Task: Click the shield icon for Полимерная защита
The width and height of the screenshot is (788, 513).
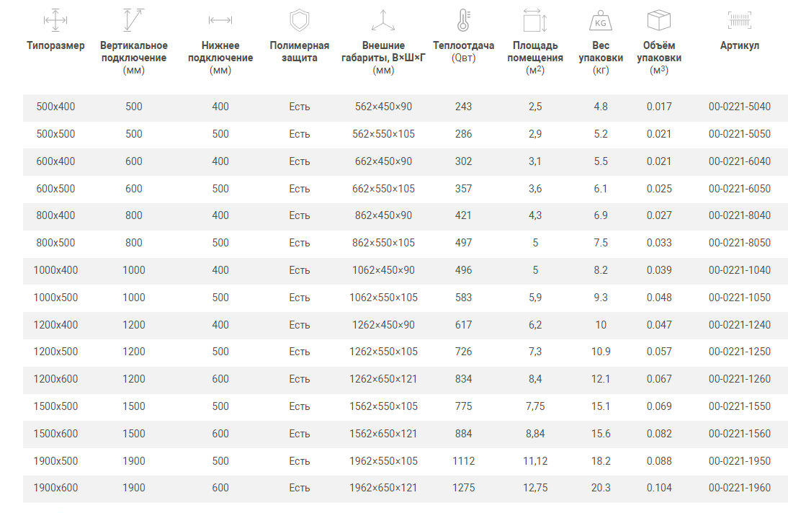Action: 299,19
